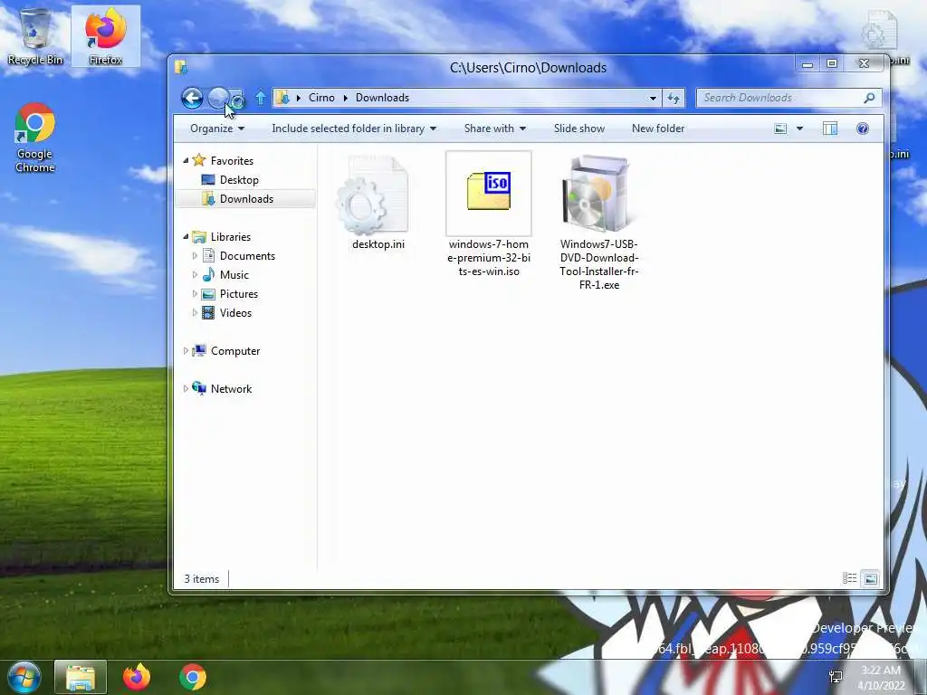
Task: Open the Start menu orb
Action: pyautogui.click(x=24, y=677)
